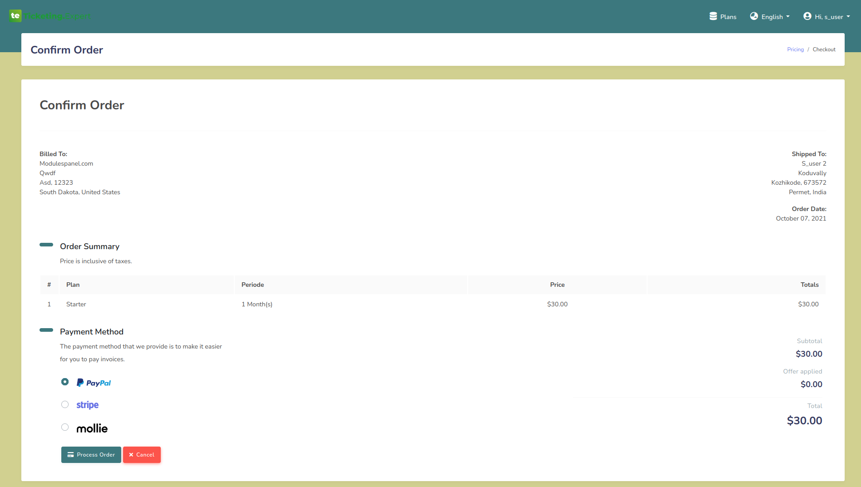861x487 pixels.
Task: Cancel the order with Cancel button
Action: coord(142,455)
